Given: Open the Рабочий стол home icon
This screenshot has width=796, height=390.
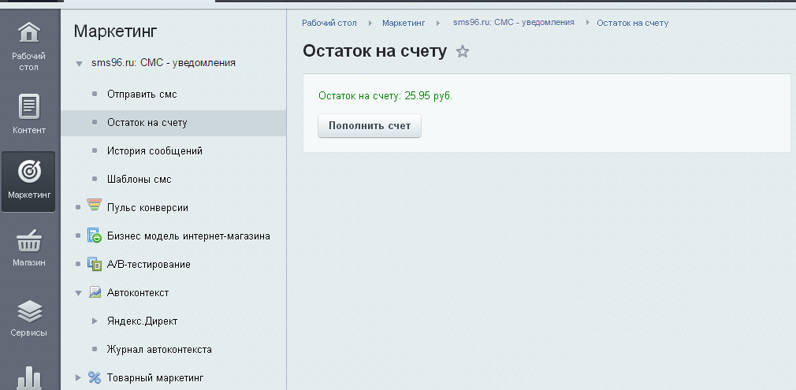Looking at the screenshot, I should click(x=28, y=34).
